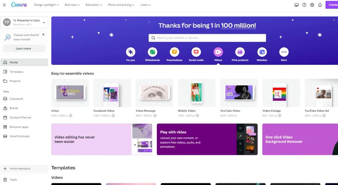Open the hamburger menu icon
This screenshot has height=185, width=338.
coord(4,5)
